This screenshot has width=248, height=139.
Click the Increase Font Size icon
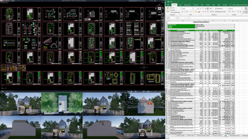point(198,8)
